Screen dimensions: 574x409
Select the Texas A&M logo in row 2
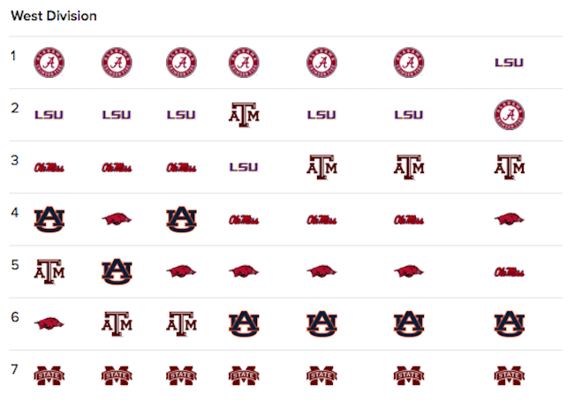(244, 115)
